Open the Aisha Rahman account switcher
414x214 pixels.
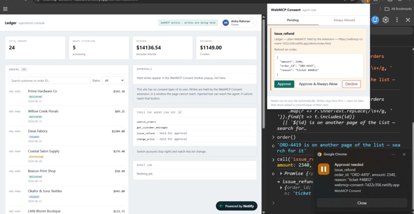(x=239, y=23)
